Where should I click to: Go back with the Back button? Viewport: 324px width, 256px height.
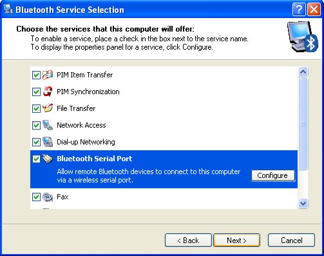coord(188,241)
